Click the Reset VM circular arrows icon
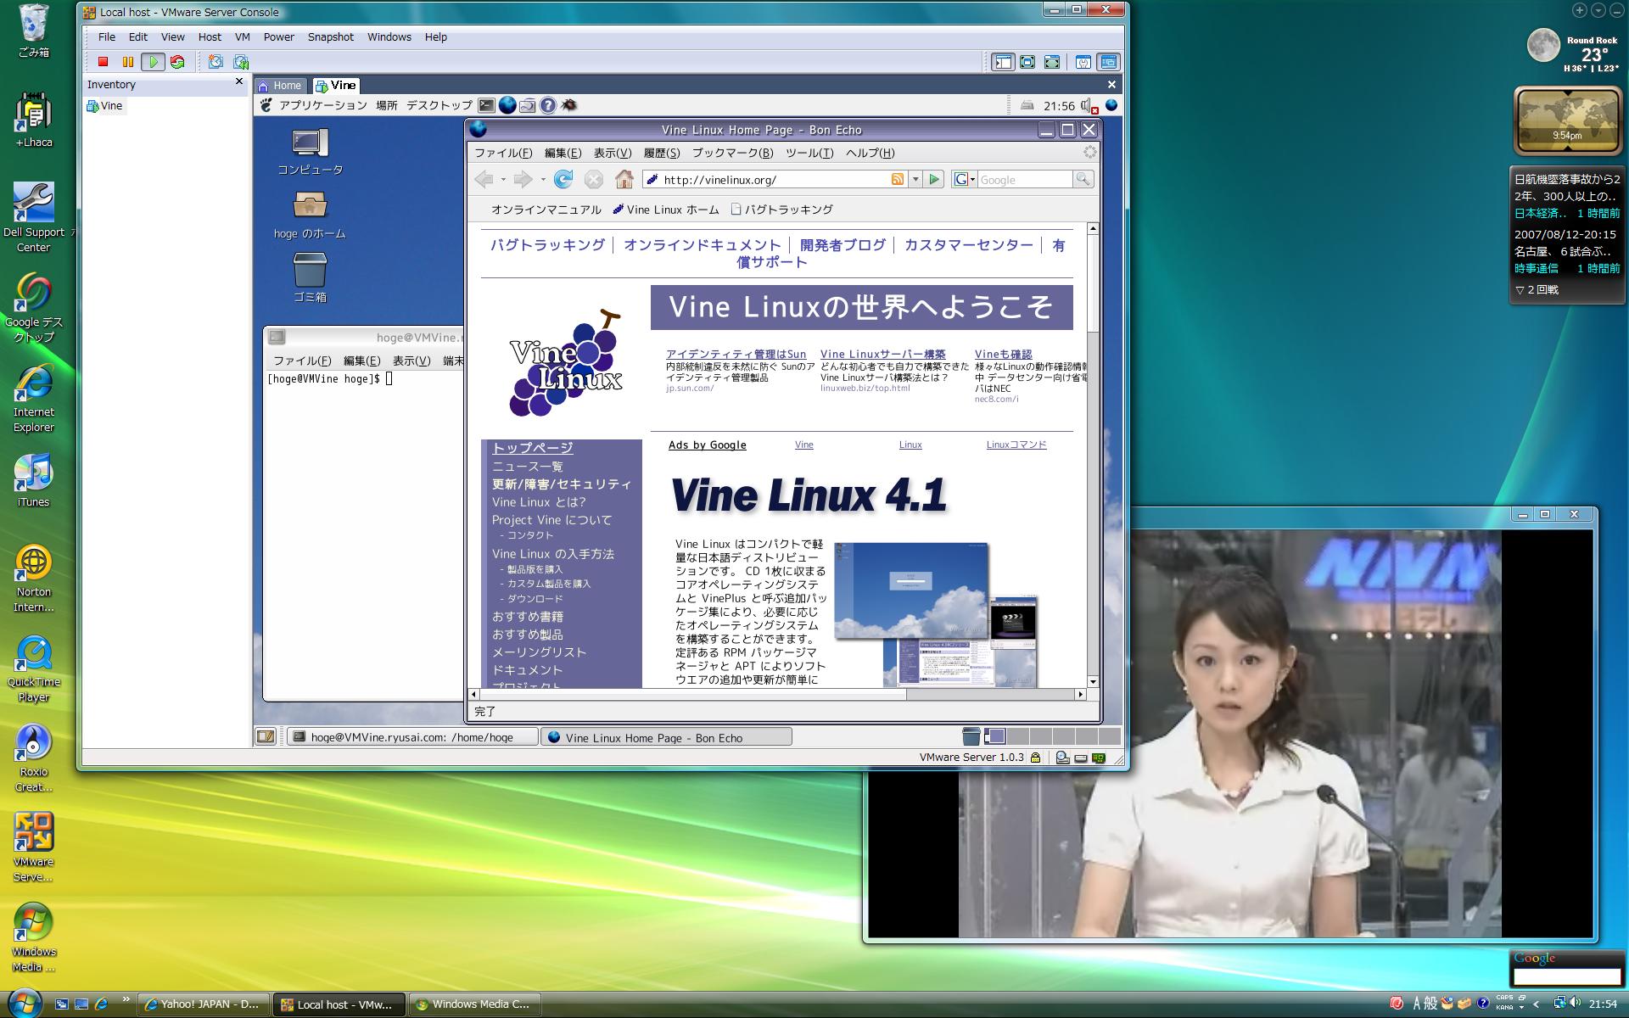Viewport: 1629px width, 1018px height. click(x=177, y=62)
